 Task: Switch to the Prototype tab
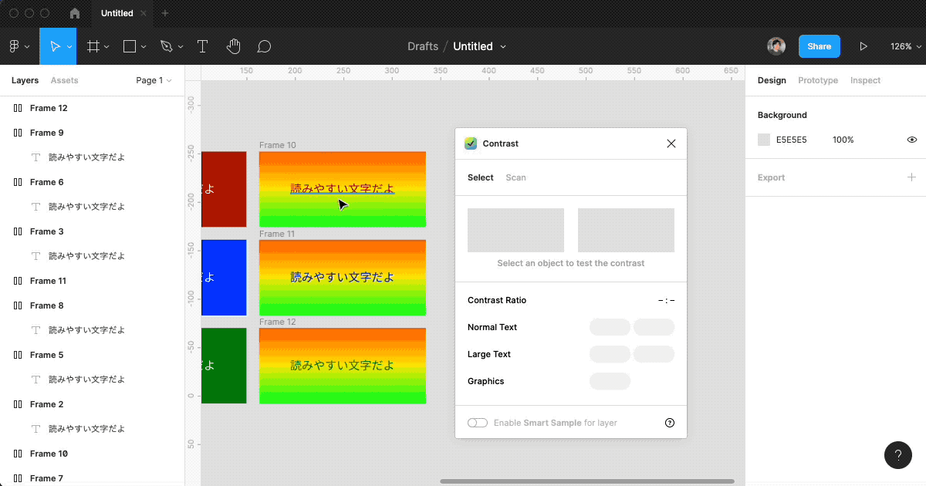pos(818,80)
